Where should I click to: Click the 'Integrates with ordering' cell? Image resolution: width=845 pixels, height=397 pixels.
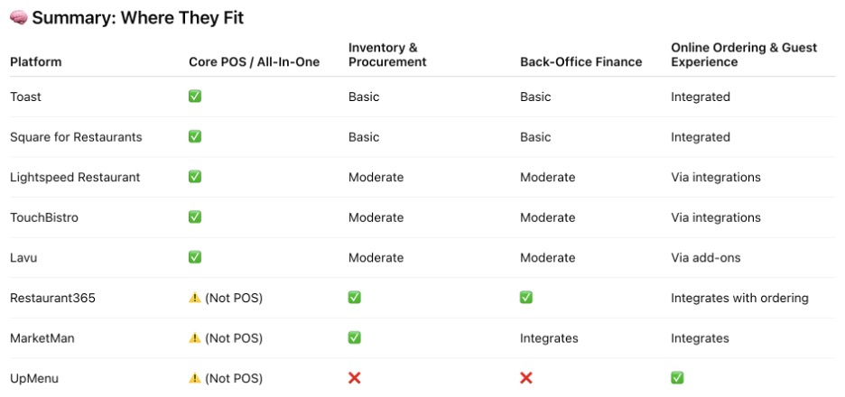739,298
